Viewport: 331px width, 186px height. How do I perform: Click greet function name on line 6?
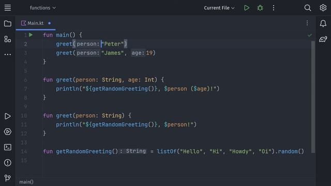64,80
